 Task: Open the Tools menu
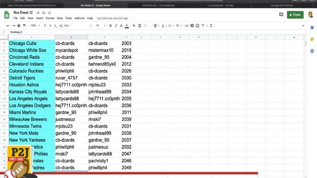[68, 18]
